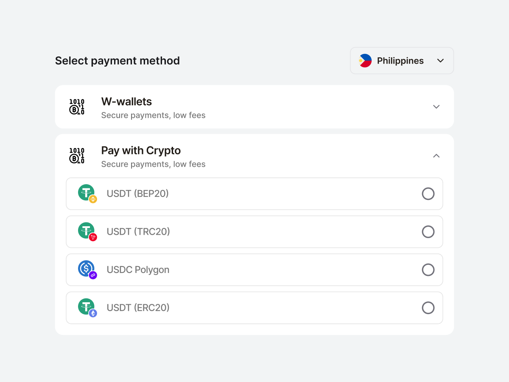The height and width of the screenshot is (382, 509).
Task: Collapse the Pay with Crypto section
Action: [436, 156]
